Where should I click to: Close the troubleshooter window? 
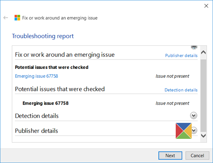(206, 6)
